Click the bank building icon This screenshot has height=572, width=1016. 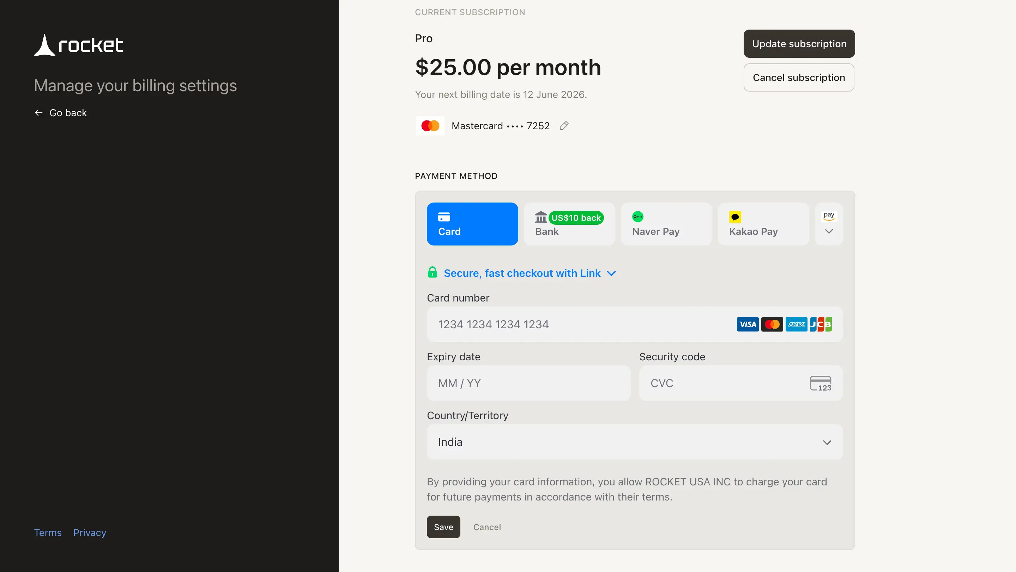pos(541,217)
